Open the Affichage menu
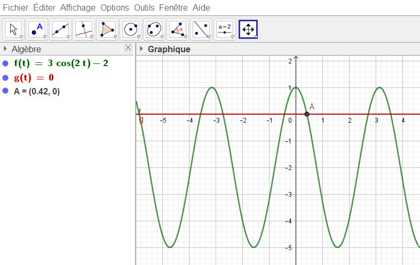This screenshot has width=420, height=265. (77, 7)
